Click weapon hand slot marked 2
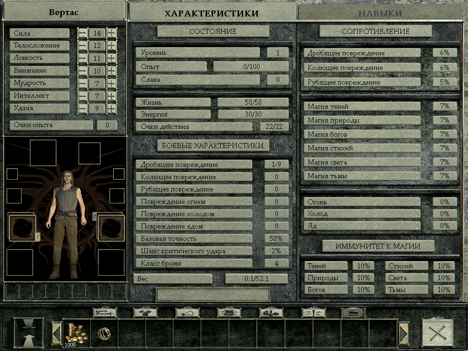 pyautogui.click(x=111, y=228)
